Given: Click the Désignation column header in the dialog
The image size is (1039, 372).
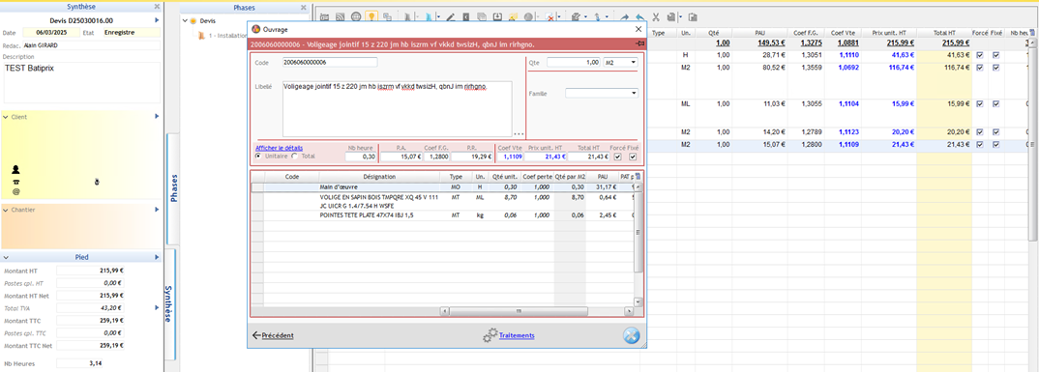Looking at the screenshot, I should pos(379,177).
